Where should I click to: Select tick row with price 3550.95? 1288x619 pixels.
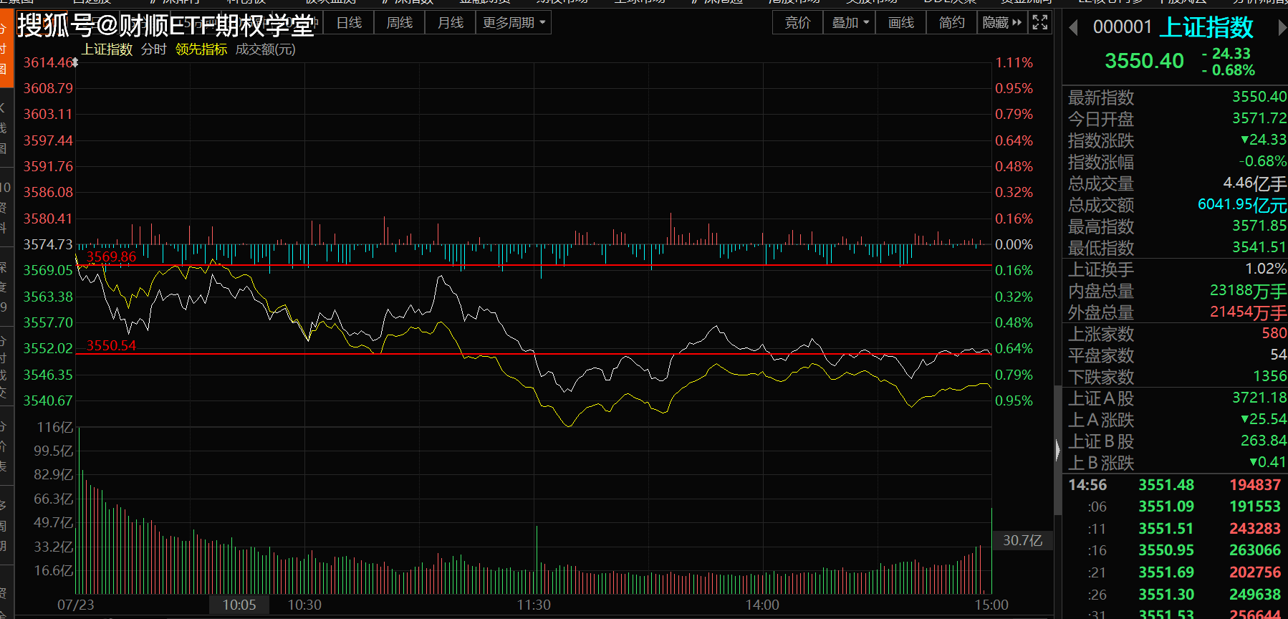[x=1177, y=550]
